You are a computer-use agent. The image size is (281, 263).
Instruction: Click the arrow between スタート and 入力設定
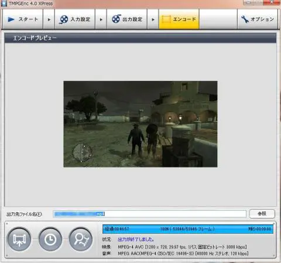(x=49, y=19)
